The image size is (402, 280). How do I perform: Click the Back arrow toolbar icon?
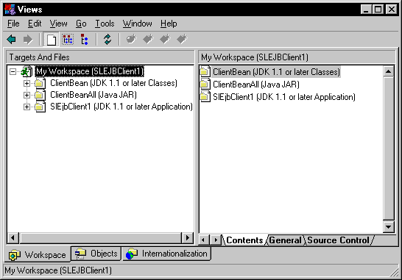pyautogui.click(x=12, y=40)
